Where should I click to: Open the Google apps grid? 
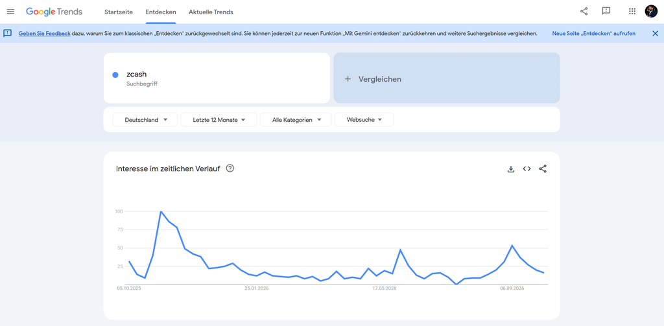coord(632,12)
